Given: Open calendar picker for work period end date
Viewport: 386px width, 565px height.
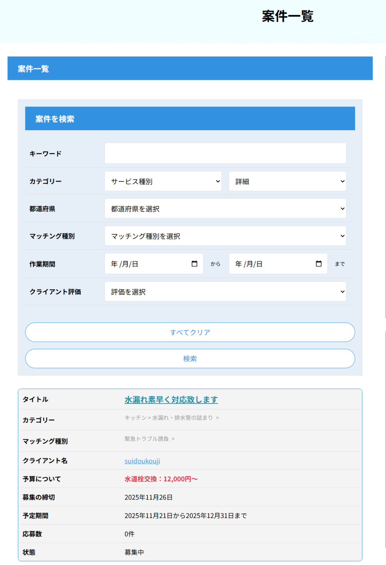Looking at the screenshot, I should 318,264.
